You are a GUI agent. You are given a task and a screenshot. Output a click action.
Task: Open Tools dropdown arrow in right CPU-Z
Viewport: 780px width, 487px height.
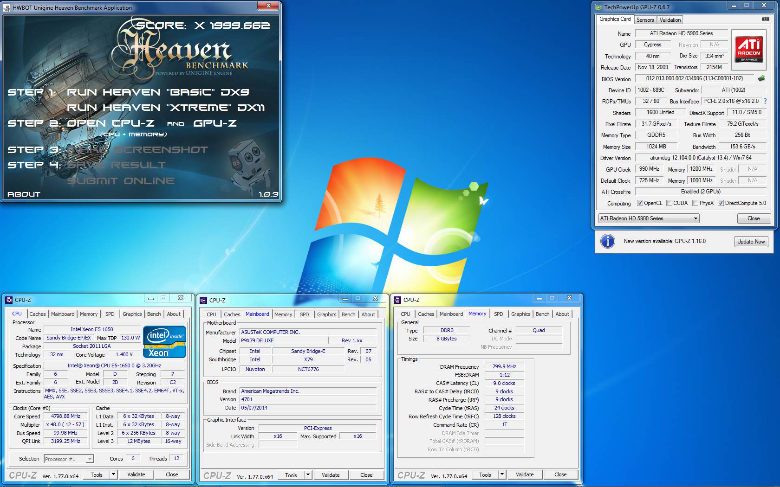point(502,474)
